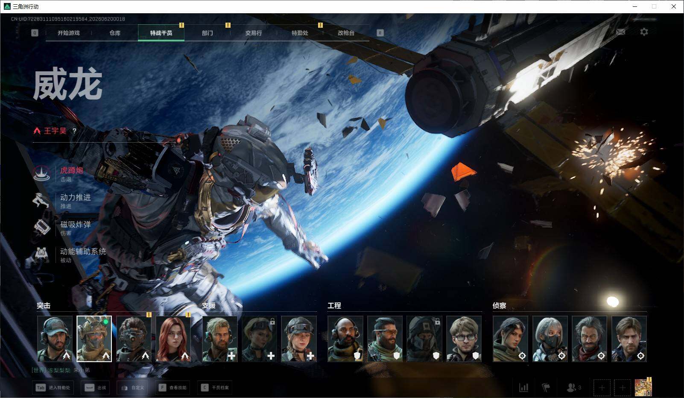
Task: Click the 自定义 customize button
Action: click(132, 388)
